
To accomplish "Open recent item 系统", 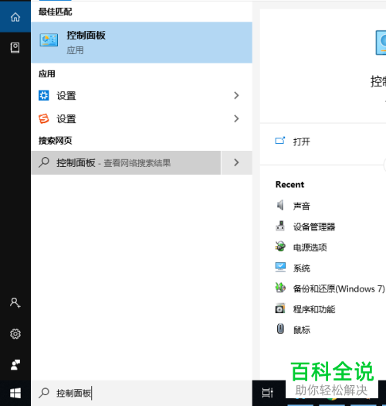I will pos(301,268).
